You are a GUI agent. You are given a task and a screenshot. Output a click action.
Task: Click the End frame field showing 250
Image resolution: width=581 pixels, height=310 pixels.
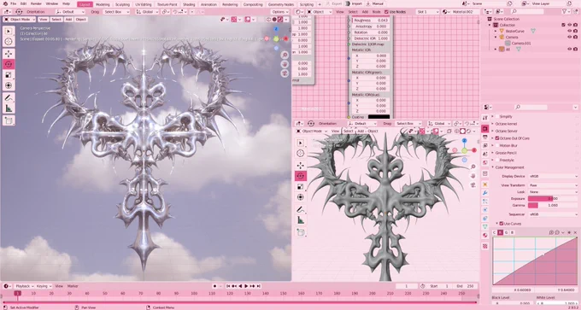coord(466,286)
